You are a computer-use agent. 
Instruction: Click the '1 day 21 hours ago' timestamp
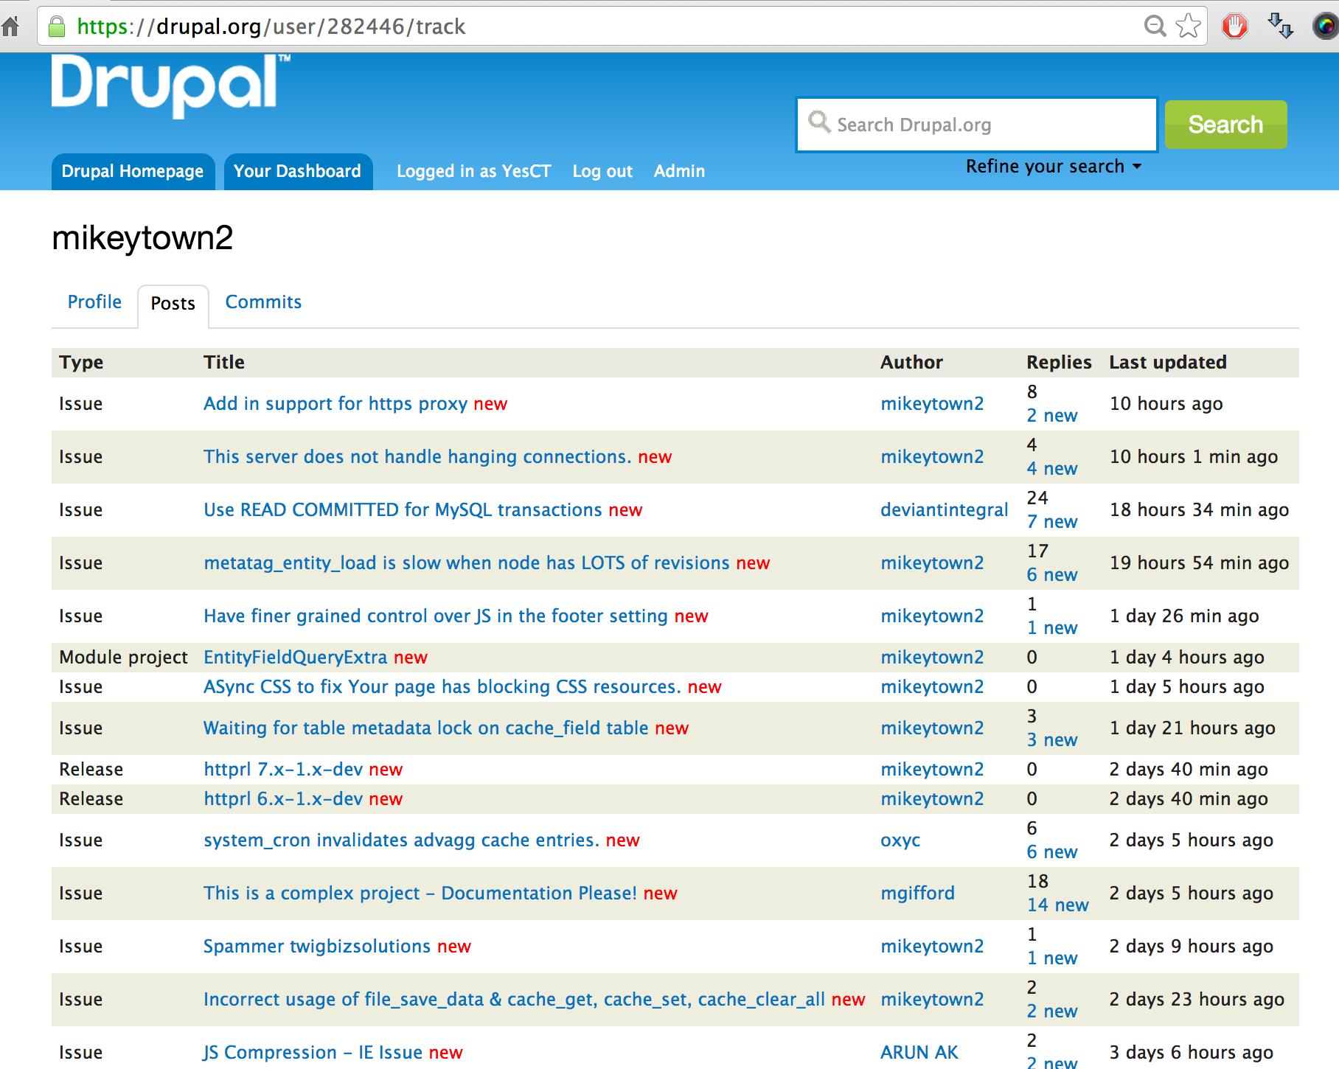point(1192,728)
